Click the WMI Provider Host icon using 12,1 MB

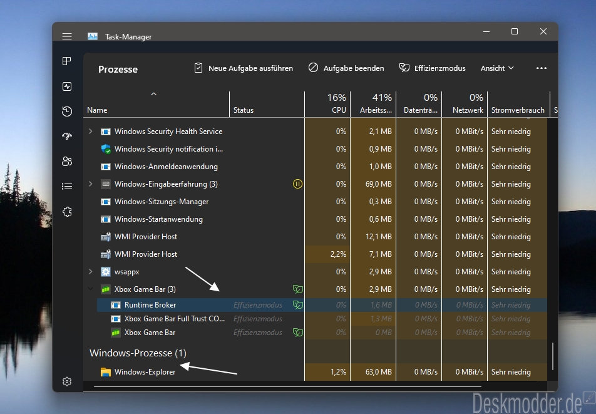[x=106, y=237]
